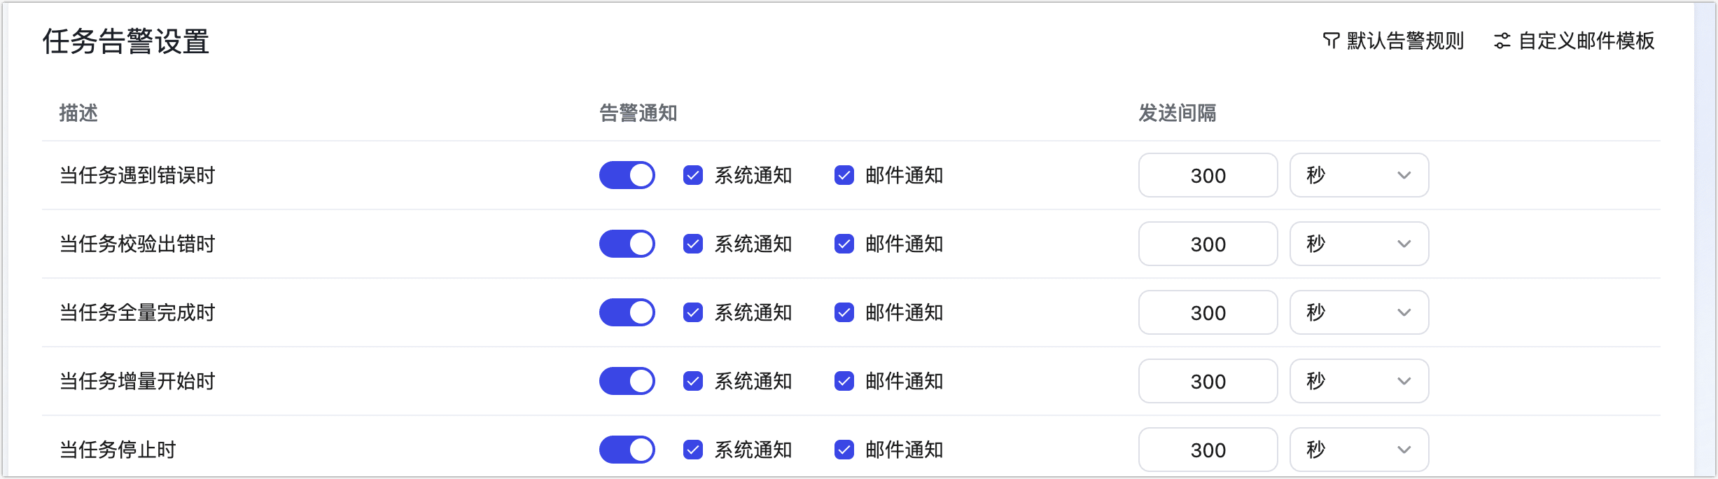1718x479 pixels.
Task: Uncheck 邮件通知 for 当任务校验出错时
Action: 844,244
